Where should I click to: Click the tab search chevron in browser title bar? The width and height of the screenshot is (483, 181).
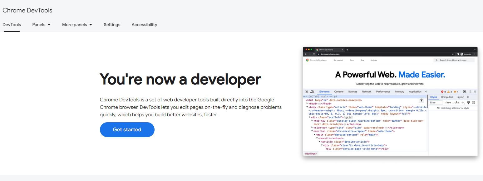coord(475,50)
